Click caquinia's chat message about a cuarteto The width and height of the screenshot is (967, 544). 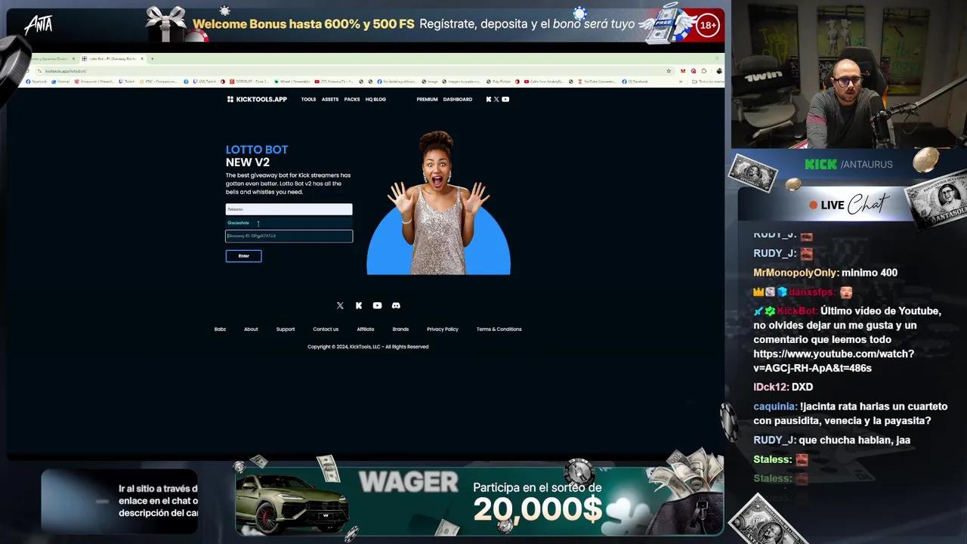[x=851, y=413]
